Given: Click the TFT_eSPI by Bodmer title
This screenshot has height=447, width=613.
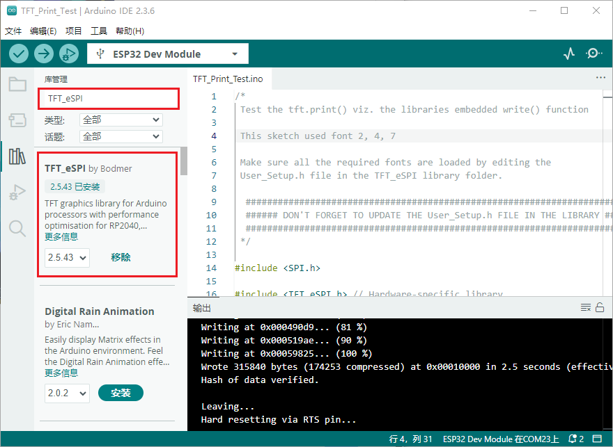Looking at the screenshot, I should click(88, 168).
